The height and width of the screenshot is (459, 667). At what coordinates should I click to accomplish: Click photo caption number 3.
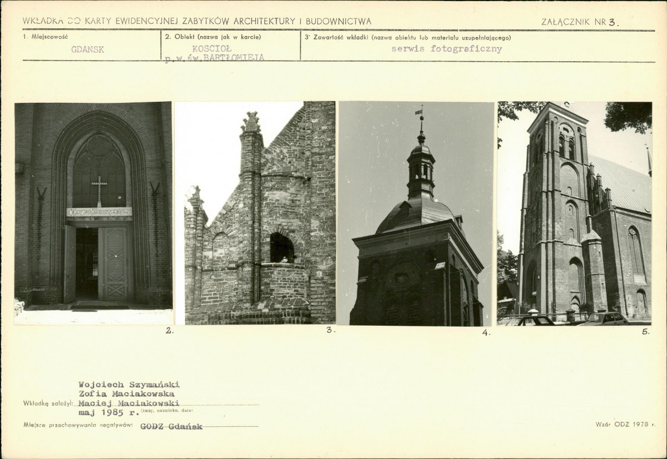330,330
